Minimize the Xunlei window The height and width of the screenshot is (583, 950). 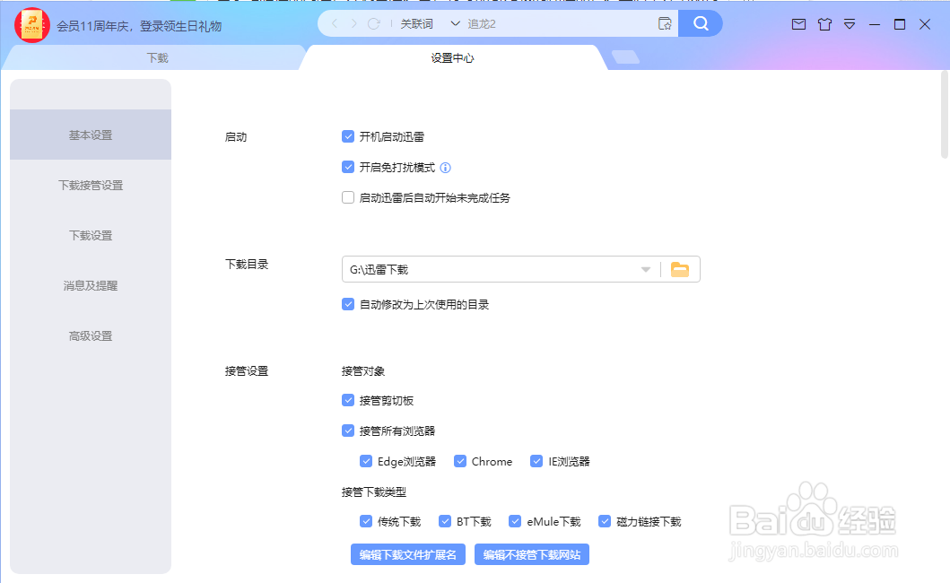tap(875, 24)
